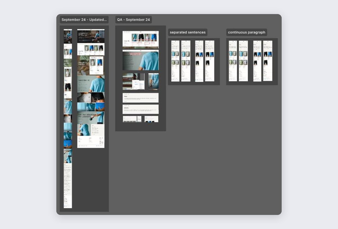Select last shorts frame in continuous paragraph section
Screen dimensions: 338x229
pyautogui.click(x=268, y=61)
